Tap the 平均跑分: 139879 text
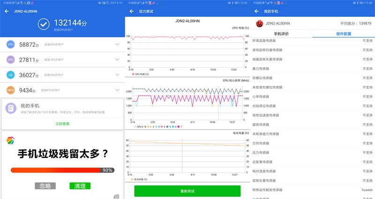Screen dimensions: 375x199 [x=356, y=23]
